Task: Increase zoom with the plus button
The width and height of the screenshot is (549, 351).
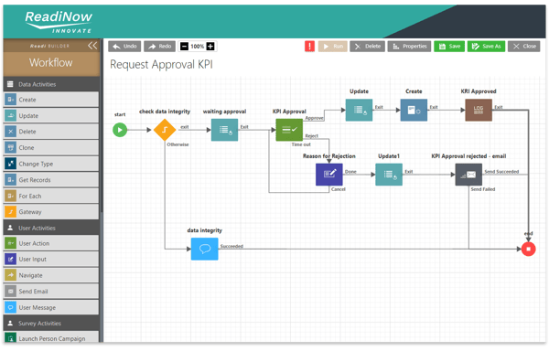Action: 210,46
